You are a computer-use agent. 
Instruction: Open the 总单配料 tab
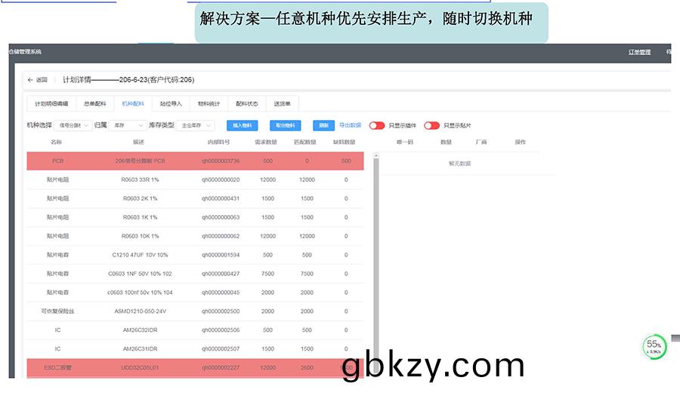click(95, 104)
